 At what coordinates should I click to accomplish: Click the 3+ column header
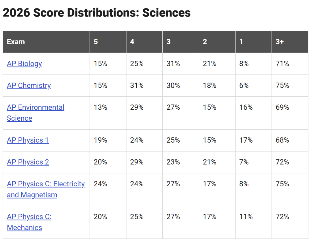pyautogui.click(x=290, y=42)
